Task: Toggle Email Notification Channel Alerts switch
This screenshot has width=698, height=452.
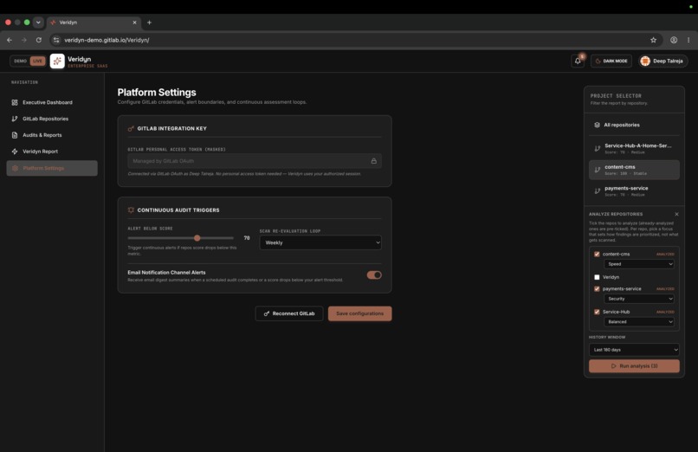Action: [374, 275]
